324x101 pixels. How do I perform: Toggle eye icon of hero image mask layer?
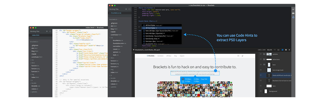(261, 70)
